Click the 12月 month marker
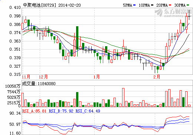Image resolution: width=193 pixels, height=135 pixels. click(43, 77)
